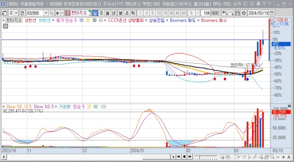Play chart replay forward
The image size is (294, 162).
[x=173, y=157]
